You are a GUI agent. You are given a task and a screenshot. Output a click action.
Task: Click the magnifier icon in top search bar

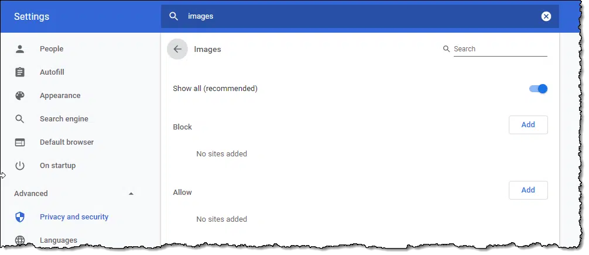(173, 16)
